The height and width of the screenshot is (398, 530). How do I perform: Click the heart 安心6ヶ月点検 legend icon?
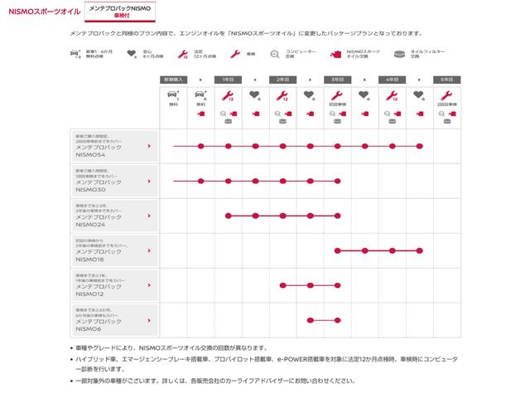coord(131,55)
